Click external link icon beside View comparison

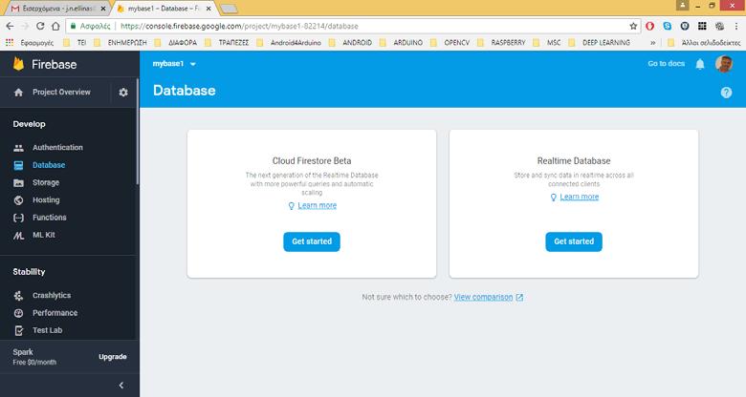pyautogui.click(x=519, y=298)
